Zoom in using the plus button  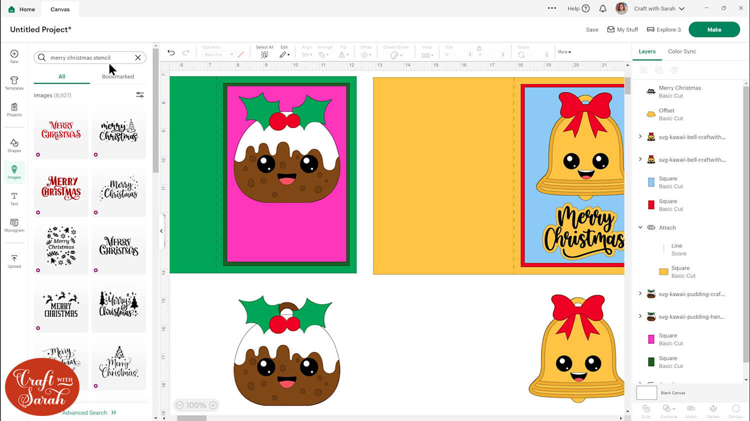click(213, 405)
